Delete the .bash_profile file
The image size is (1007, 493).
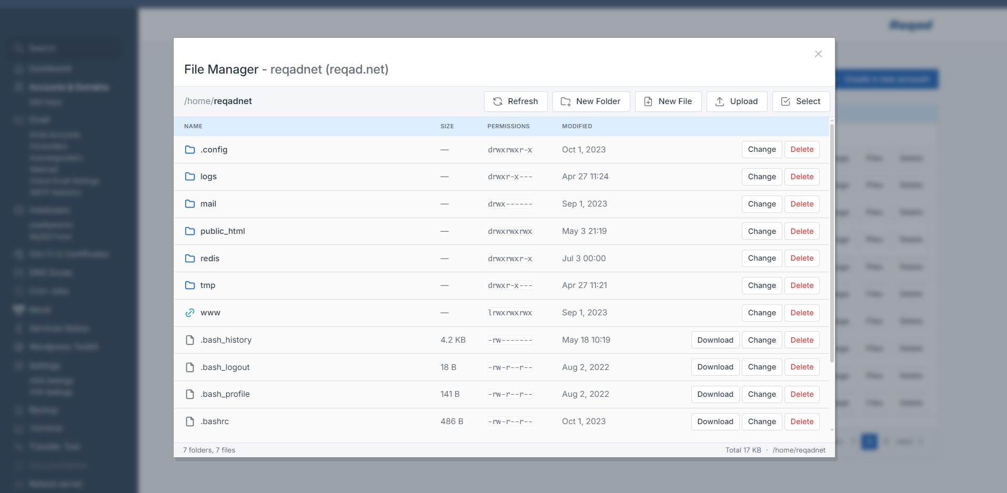point(802,394)
